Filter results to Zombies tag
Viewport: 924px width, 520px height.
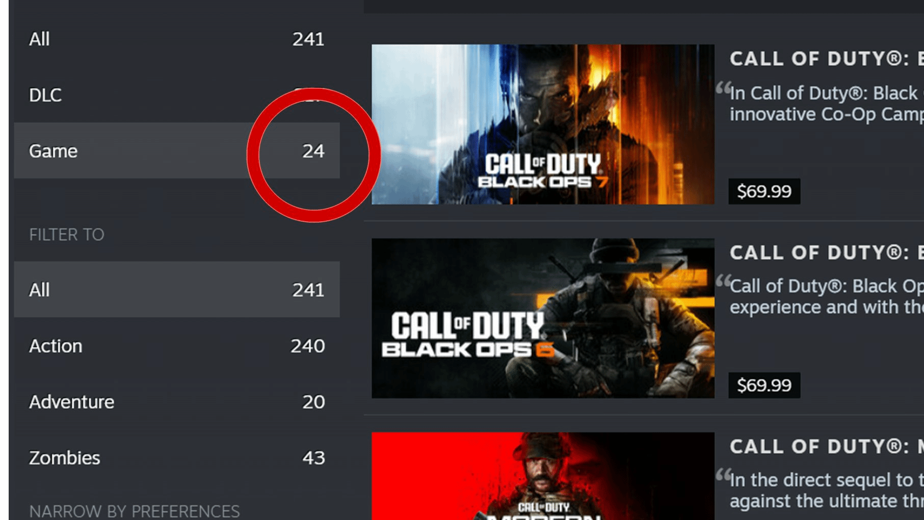tap(177, 458)
